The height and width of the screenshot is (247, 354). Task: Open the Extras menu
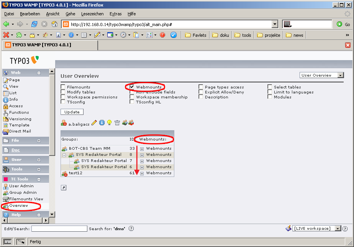(116, 14)
